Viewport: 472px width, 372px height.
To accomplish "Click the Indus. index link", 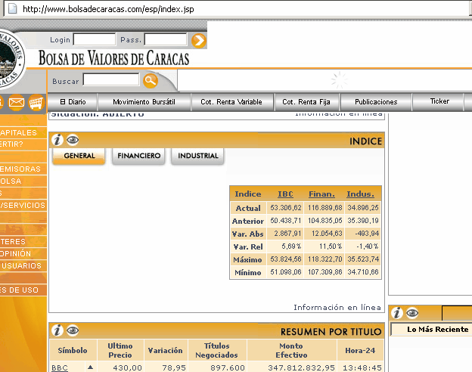I will pos(360,194).
